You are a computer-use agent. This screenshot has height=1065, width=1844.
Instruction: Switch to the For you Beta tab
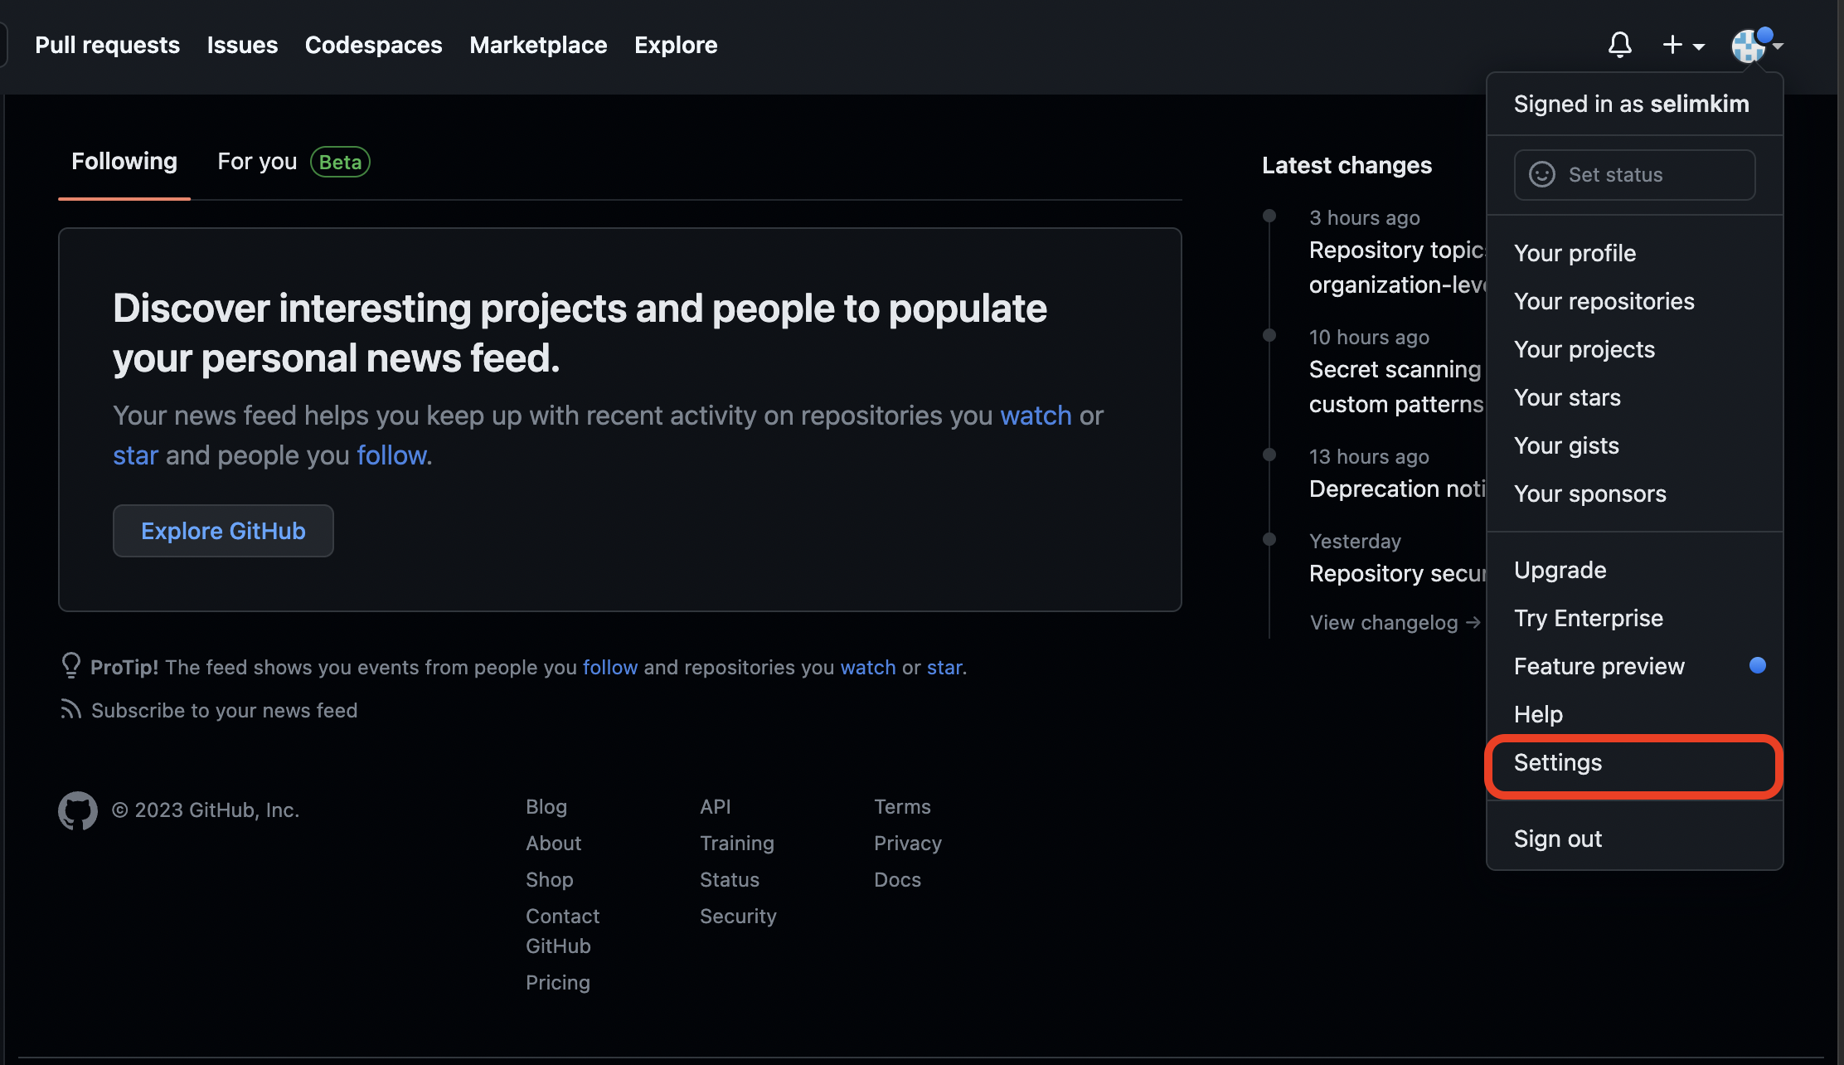click(x=257, y=162)
